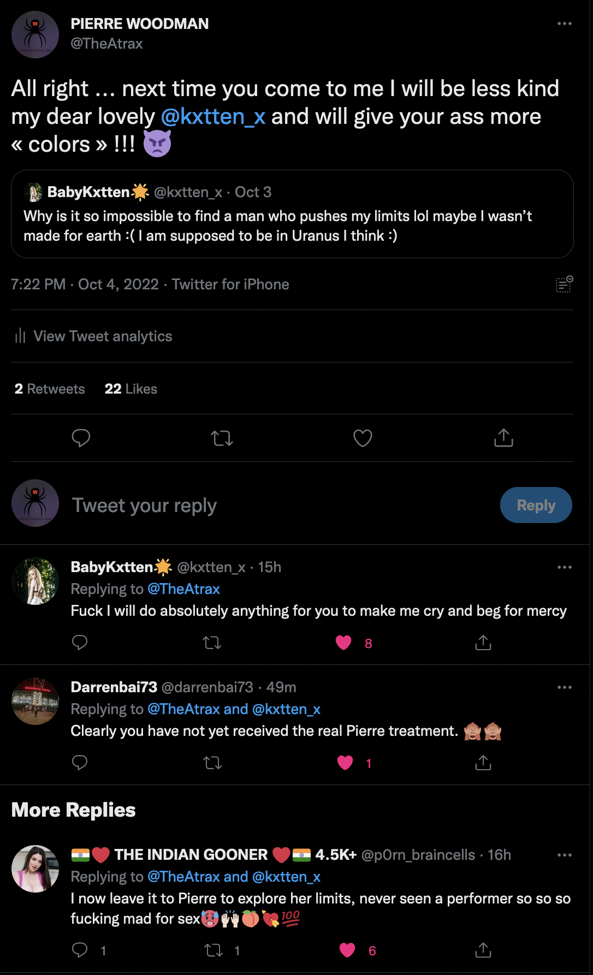Share the main tweet via share icon
Screen dimensions: 593x975
(x=503, y=438)
